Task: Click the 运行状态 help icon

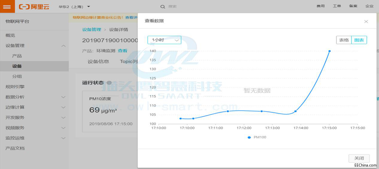Action: (x=109, y=83)
